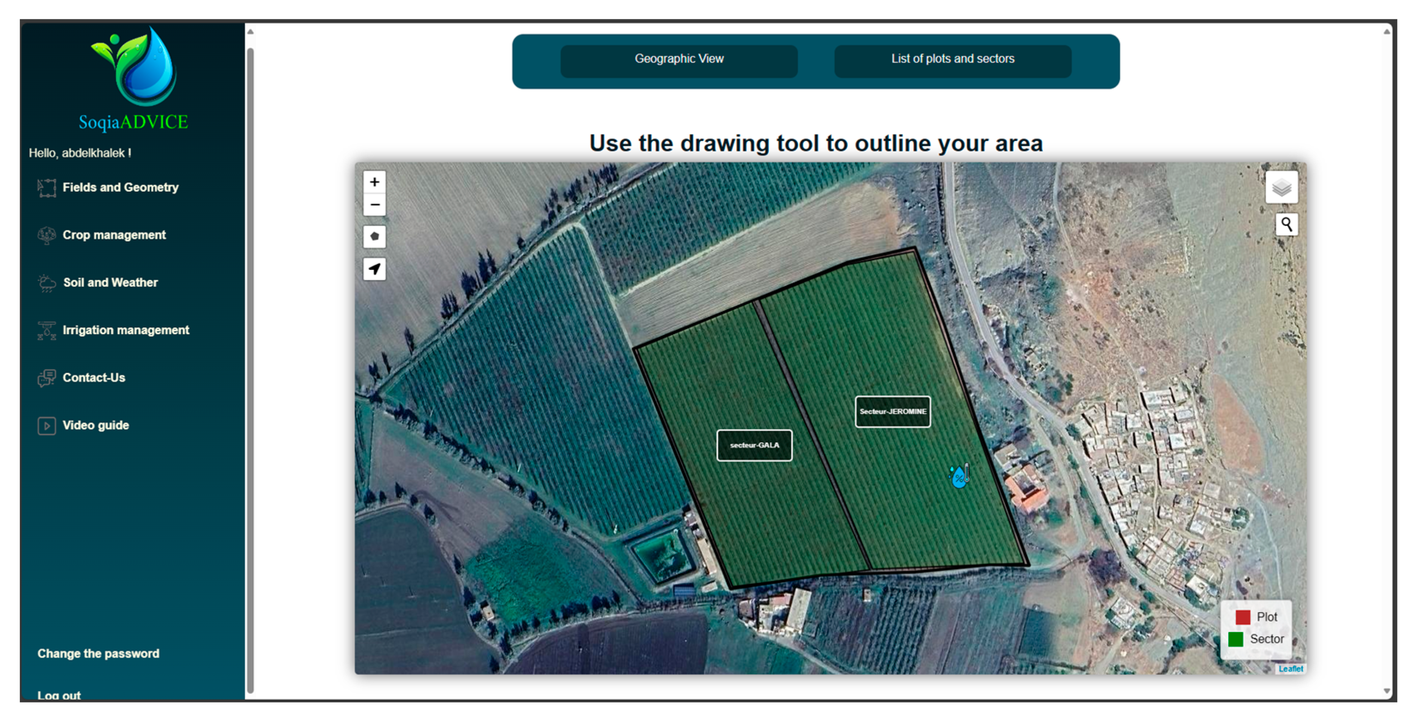Image resolution: width=1410 pixels, height=721 pixels.
Task: Click the Leaflet attribution link
Action: point(1290,669)
